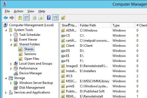This screenshot has width=147, height=98.
Task: Click the C:\Windows folder path cell
Action: pyautogui.click(x=88, y=30)
